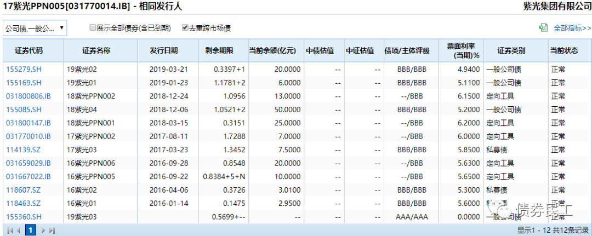
Task: Go to previous page arrow icon
Action: point(20,229)
